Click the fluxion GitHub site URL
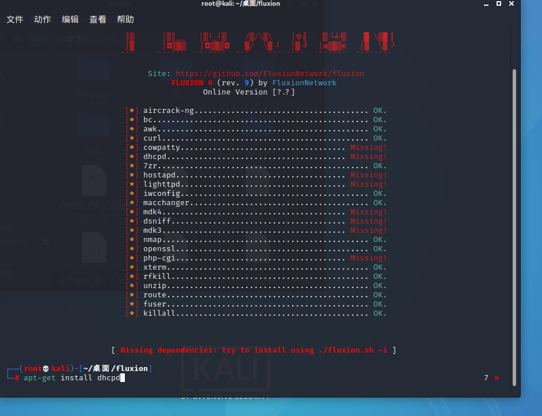The width and height of the screenshot is (542, 416). (270, 73)
